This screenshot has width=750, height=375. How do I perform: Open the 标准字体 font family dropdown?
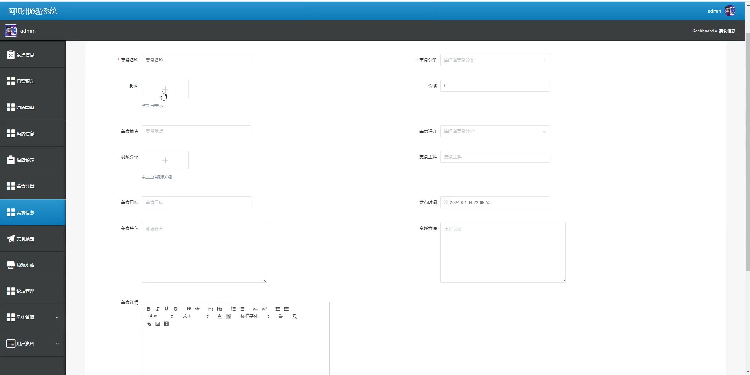(255, 316)
